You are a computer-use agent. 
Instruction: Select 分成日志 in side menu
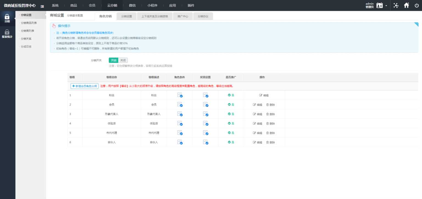pyautogui.click(x=26, y=47)
